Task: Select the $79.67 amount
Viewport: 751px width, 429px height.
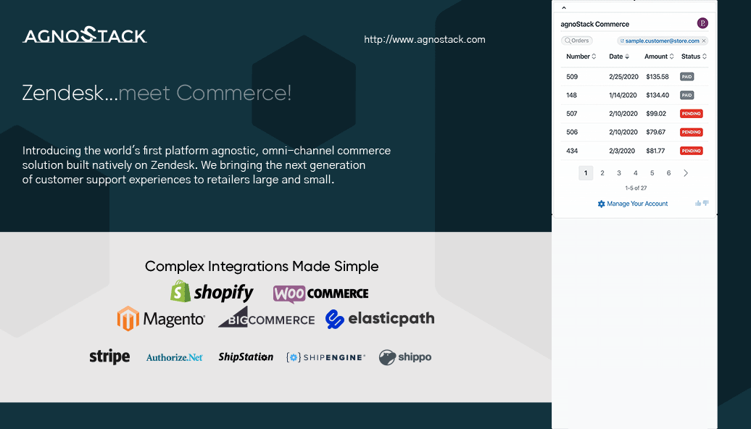Action: [656, 132]
